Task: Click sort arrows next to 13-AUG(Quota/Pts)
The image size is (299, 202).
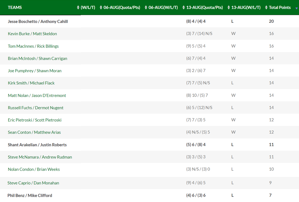Action: 184,8
